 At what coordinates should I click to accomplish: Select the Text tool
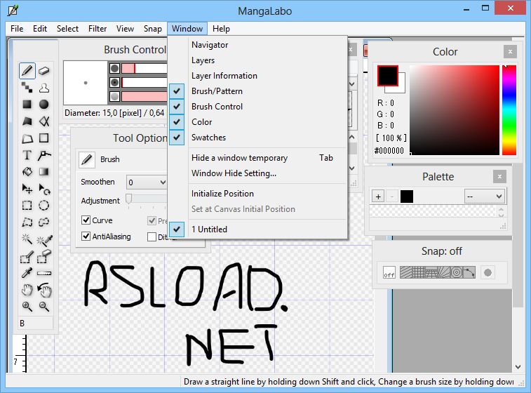click(27, 155)
